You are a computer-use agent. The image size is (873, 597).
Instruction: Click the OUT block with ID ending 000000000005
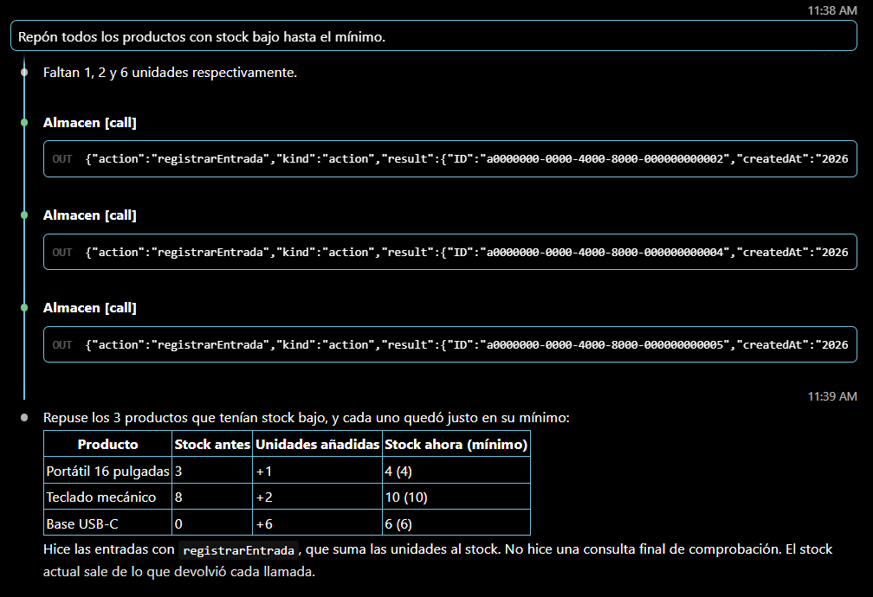pyautogui.click(x=449, y=345)
